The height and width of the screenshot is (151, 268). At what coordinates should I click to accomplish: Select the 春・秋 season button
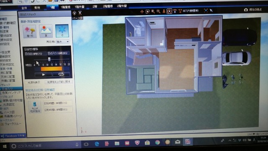30,31
